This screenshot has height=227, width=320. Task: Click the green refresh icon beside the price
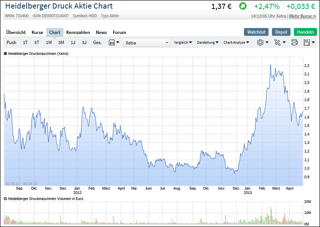pyautogui.click(x=244, y=6)
